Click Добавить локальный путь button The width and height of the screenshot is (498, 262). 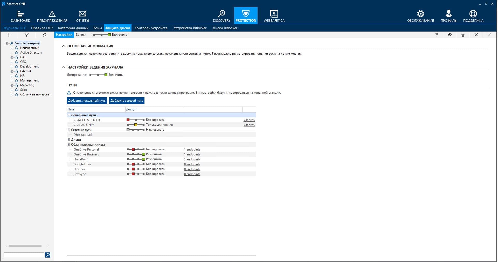coord(87,101)
